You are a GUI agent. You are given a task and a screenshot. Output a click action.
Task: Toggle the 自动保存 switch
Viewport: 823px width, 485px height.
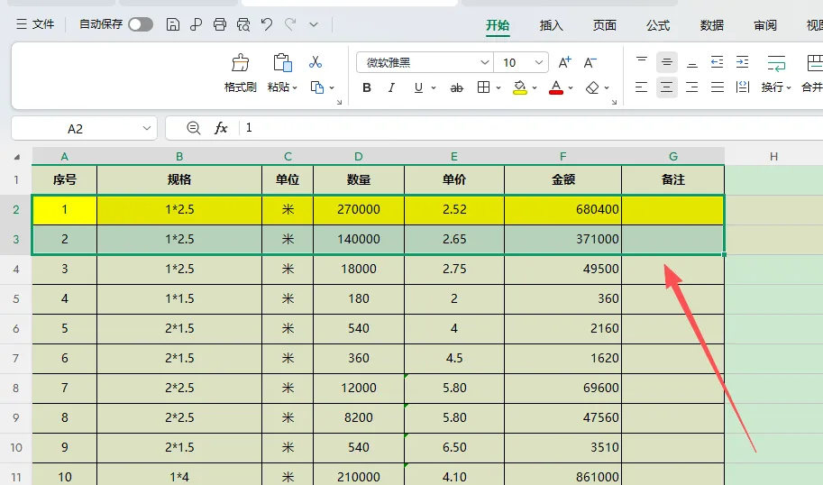tap(141, 24)
